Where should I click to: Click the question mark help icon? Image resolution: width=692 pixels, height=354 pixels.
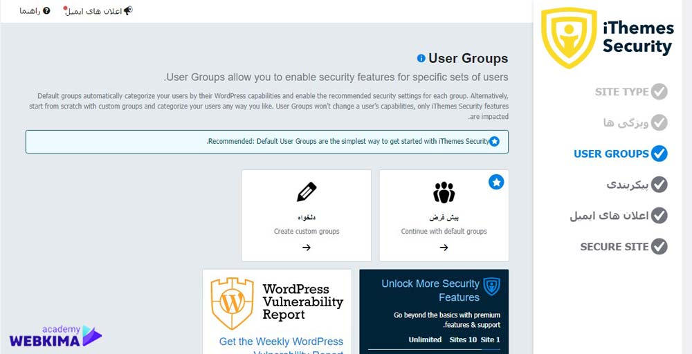(x=46, y=11)
